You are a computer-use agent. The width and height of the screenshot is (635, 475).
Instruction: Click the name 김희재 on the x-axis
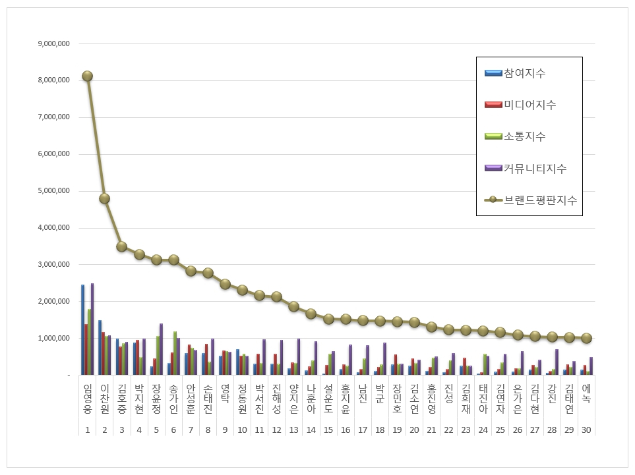pos(466,399)
